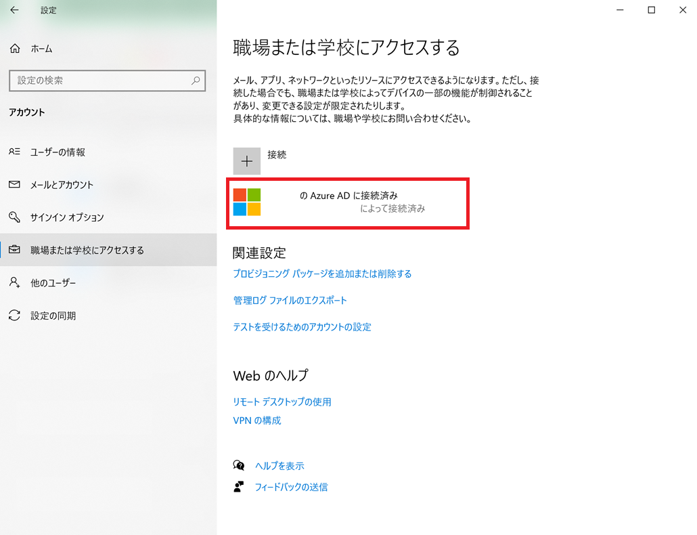Select the メールとアカウント envelope icon

tap(14, 184)
